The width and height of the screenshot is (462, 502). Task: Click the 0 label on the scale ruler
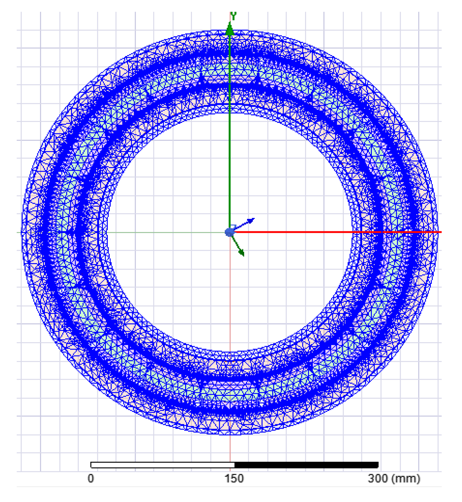[x=91, y=478]
